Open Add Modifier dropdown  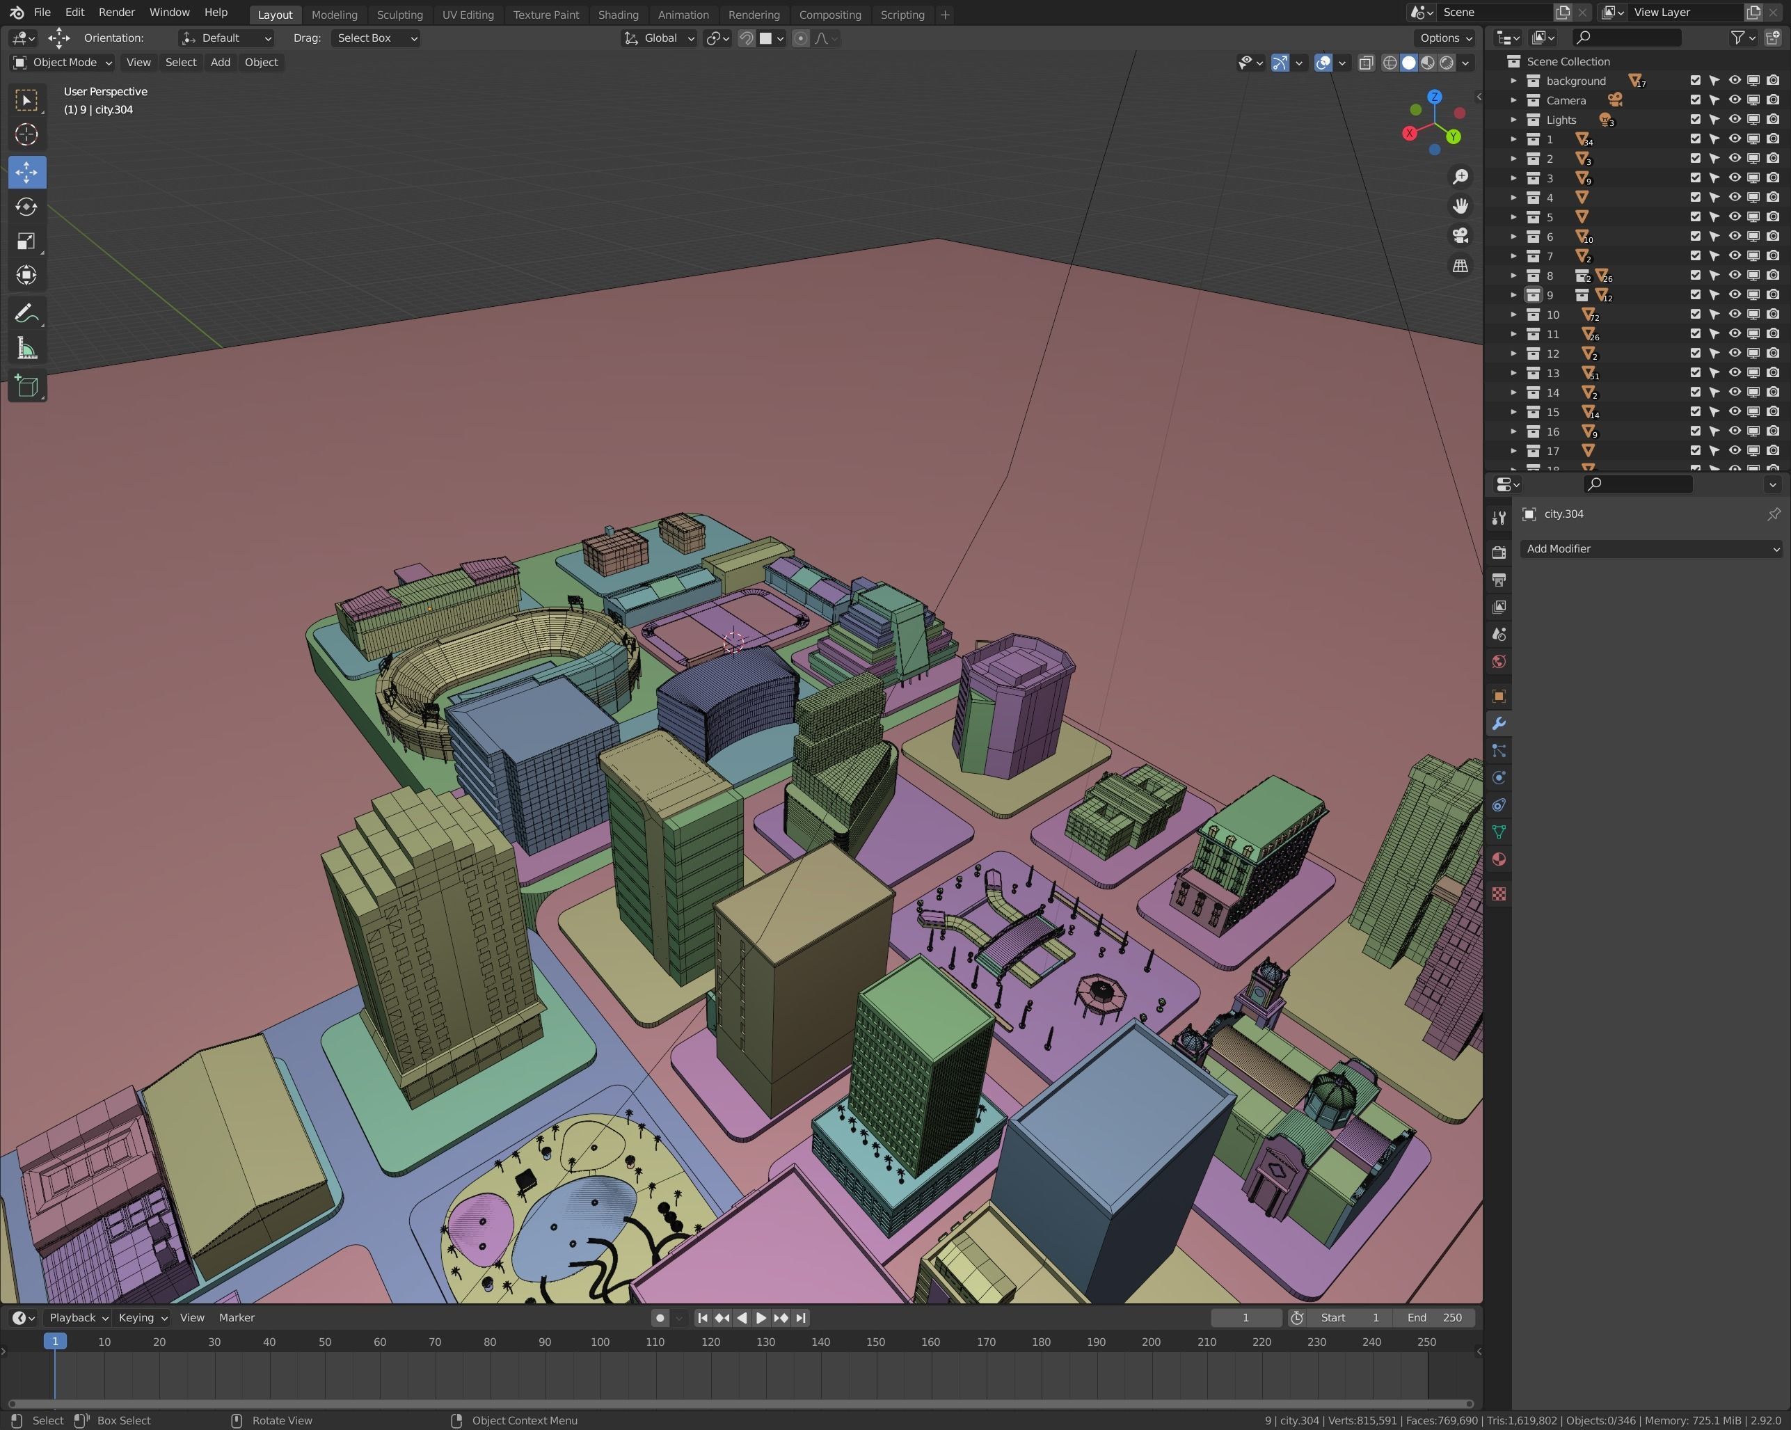tap(1651, 548)
